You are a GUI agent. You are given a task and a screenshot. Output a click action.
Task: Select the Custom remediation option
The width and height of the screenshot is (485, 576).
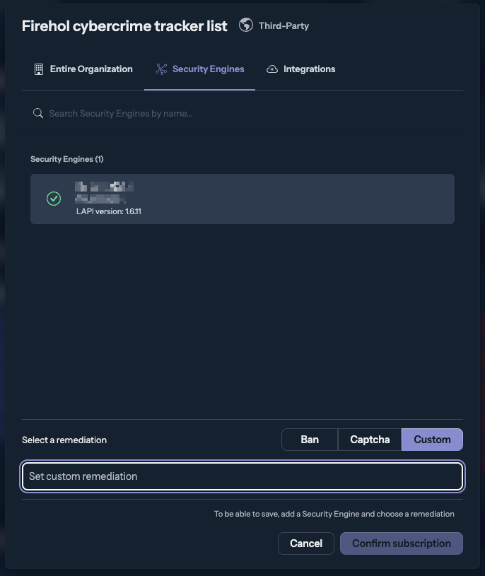pos(432,440)
